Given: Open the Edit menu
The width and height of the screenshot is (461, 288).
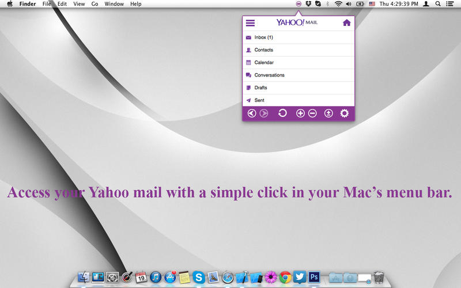Looking at the screenshot, I should click(x=62, y=4).
